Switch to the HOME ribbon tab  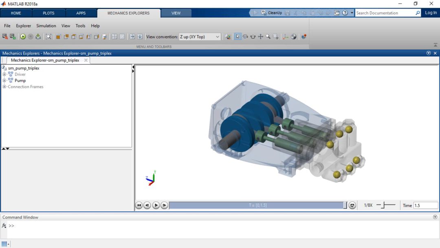pos(16,13)
